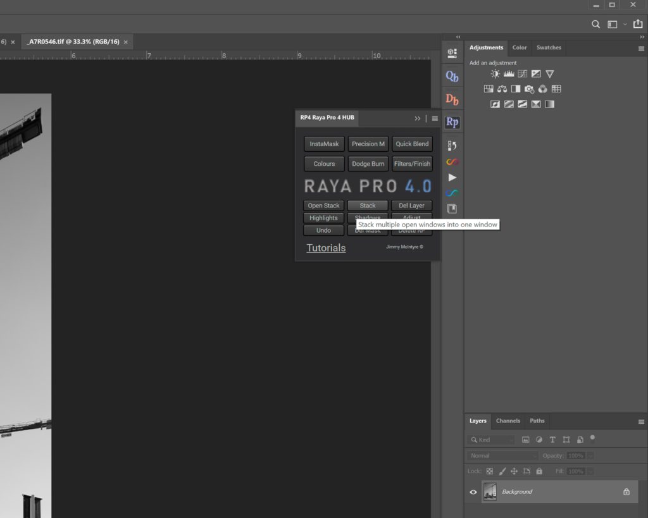648x518 pixels.
Task: Switch to the Channels tab
Action: 508,421
